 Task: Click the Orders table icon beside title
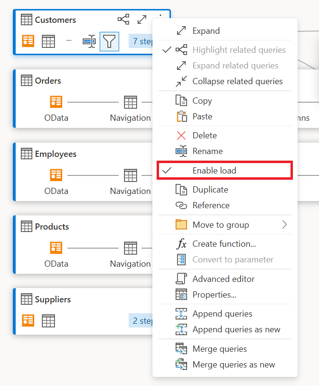pyautogui.click(x=27, y=80)
